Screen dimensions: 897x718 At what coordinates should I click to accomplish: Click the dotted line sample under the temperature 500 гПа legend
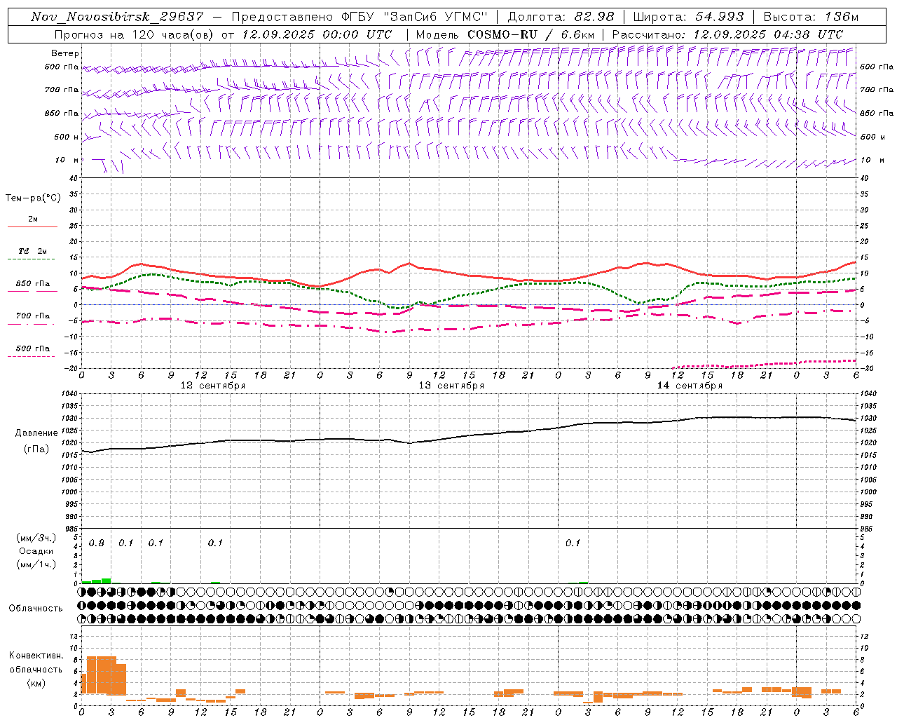pos(32,356)
